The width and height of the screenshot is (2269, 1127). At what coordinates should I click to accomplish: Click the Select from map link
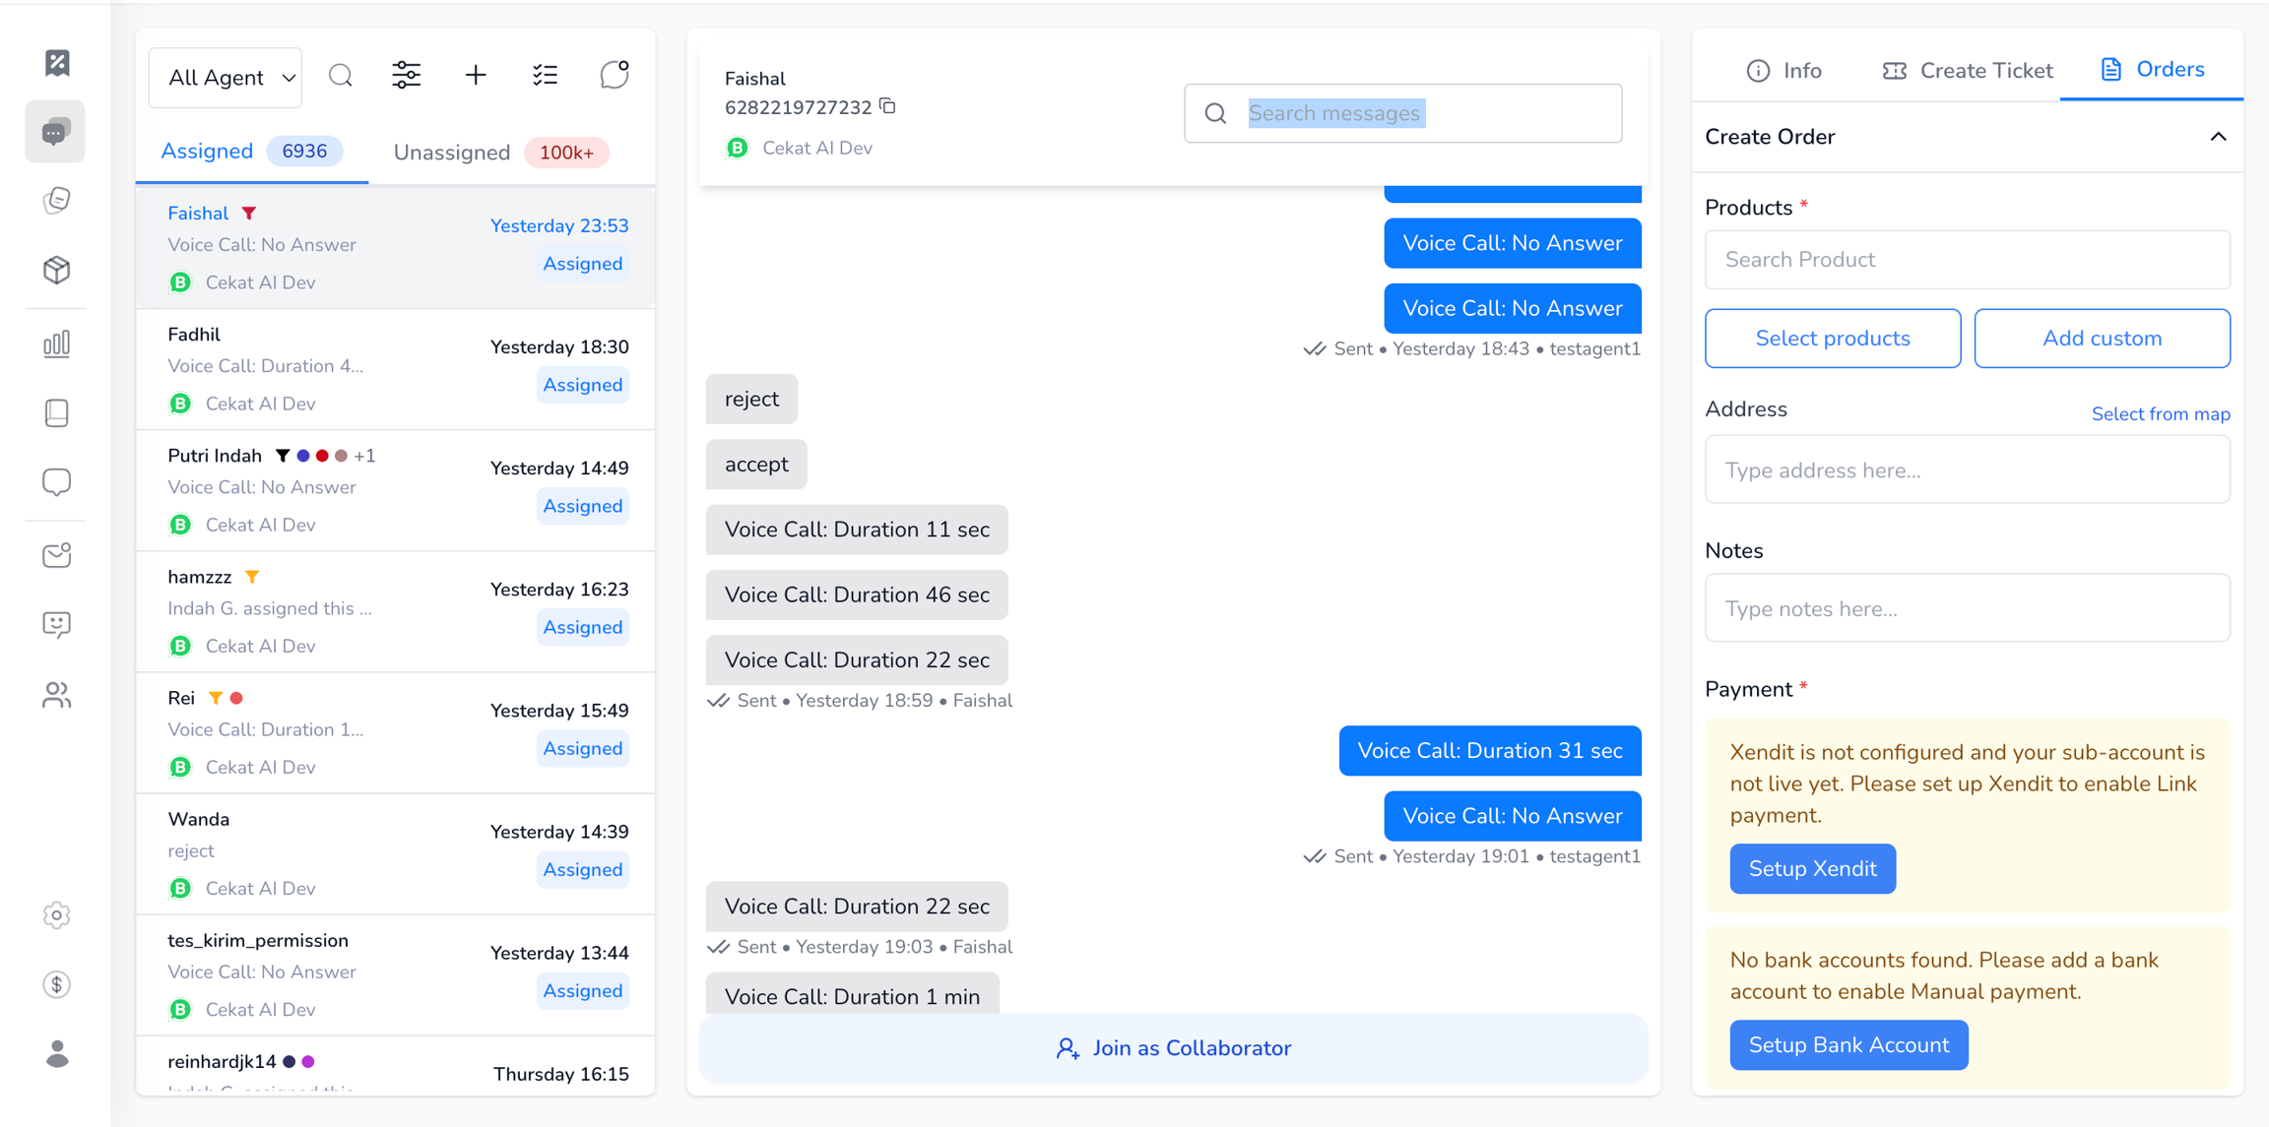click(x=2160, y=414)
